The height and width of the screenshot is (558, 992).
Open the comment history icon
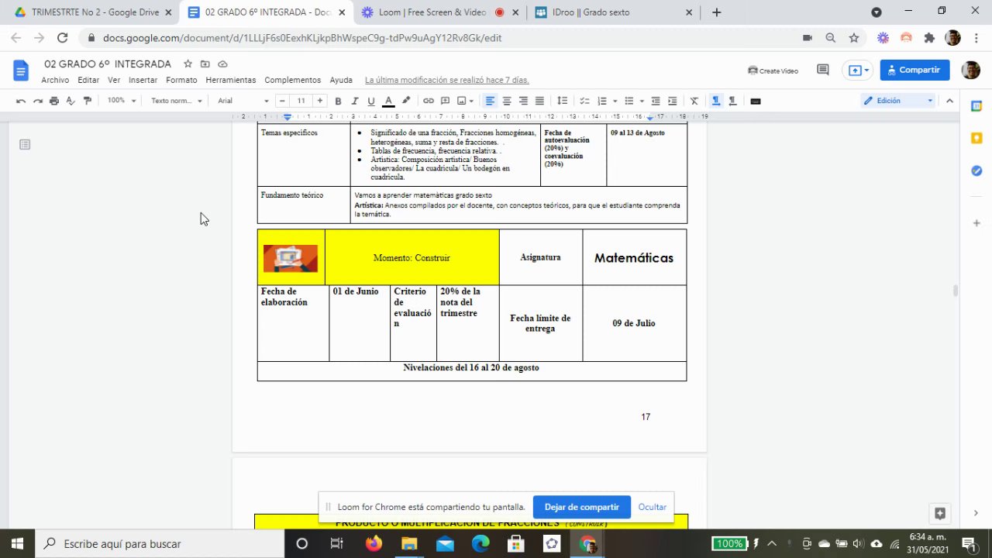(823, 70)
